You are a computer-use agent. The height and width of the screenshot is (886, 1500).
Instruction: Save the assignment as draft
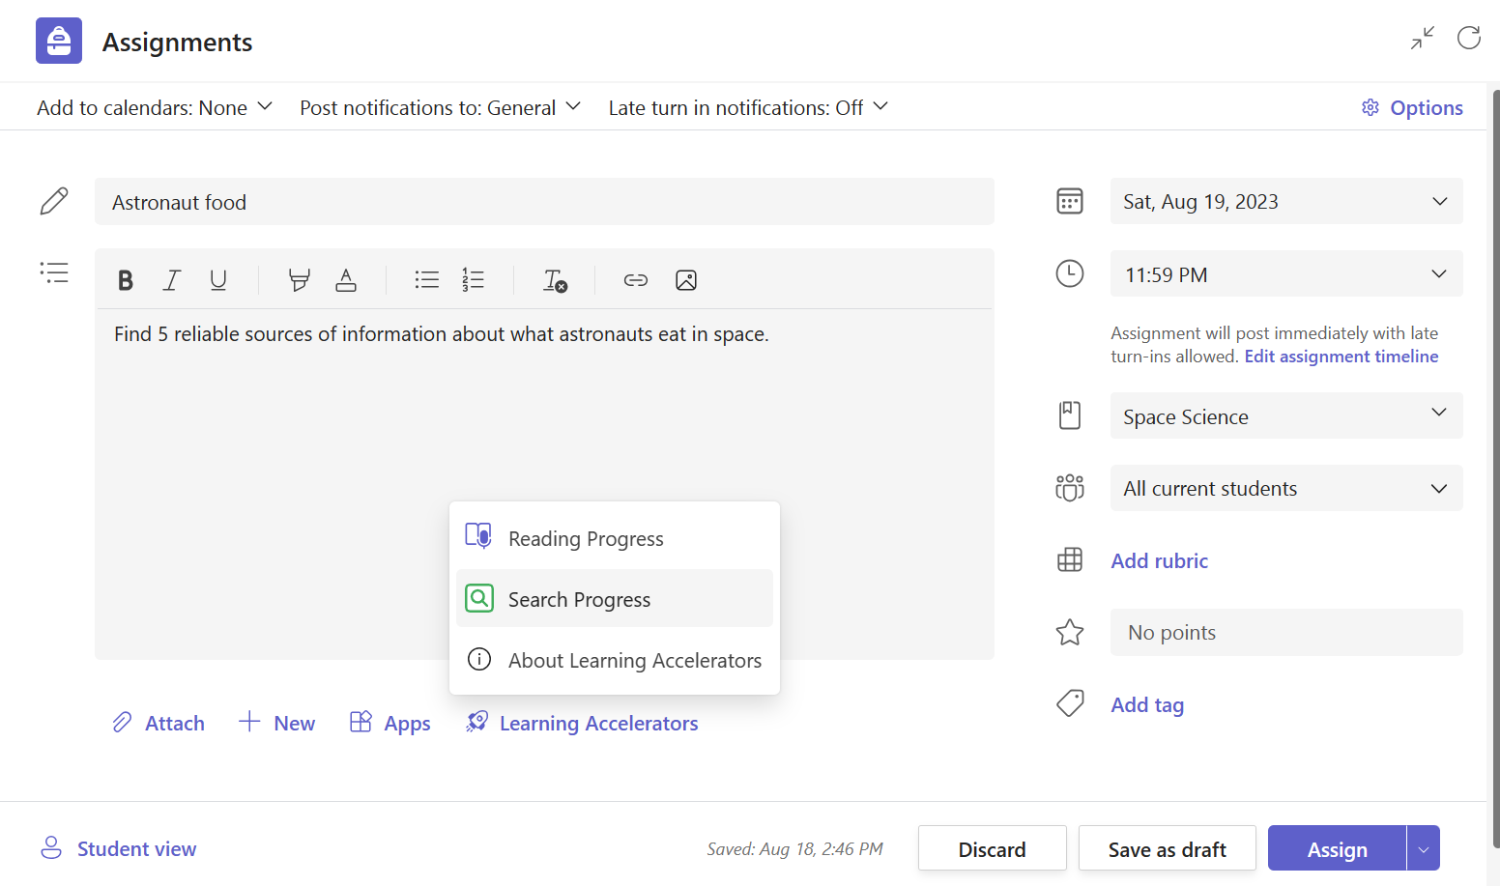click(x=1167, y=848)
